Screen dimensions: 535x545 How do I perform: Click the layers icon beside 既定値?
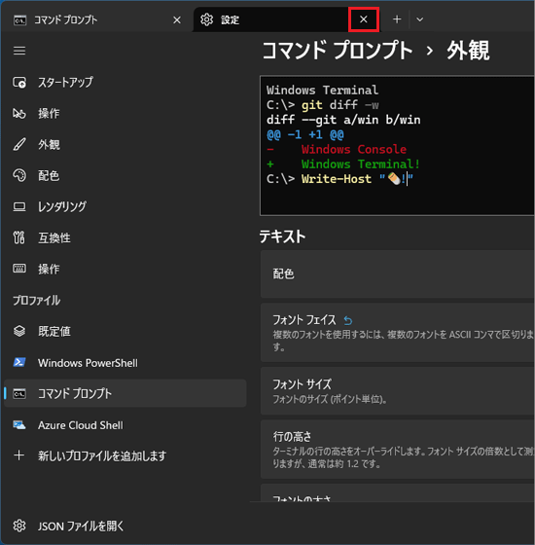(19, 331)
